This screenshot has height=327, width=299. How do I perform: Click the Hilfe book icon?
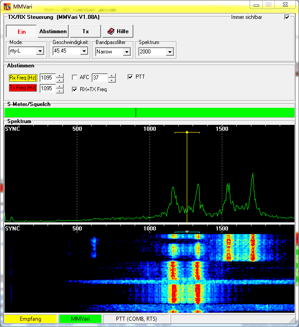111,31
